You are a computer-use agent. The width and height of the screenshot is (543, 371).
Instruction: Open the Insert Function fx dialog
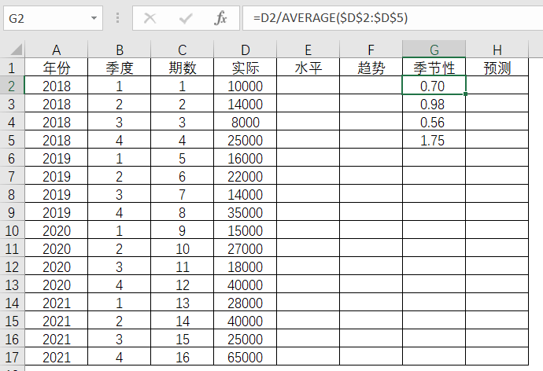[x=221, y=17]
